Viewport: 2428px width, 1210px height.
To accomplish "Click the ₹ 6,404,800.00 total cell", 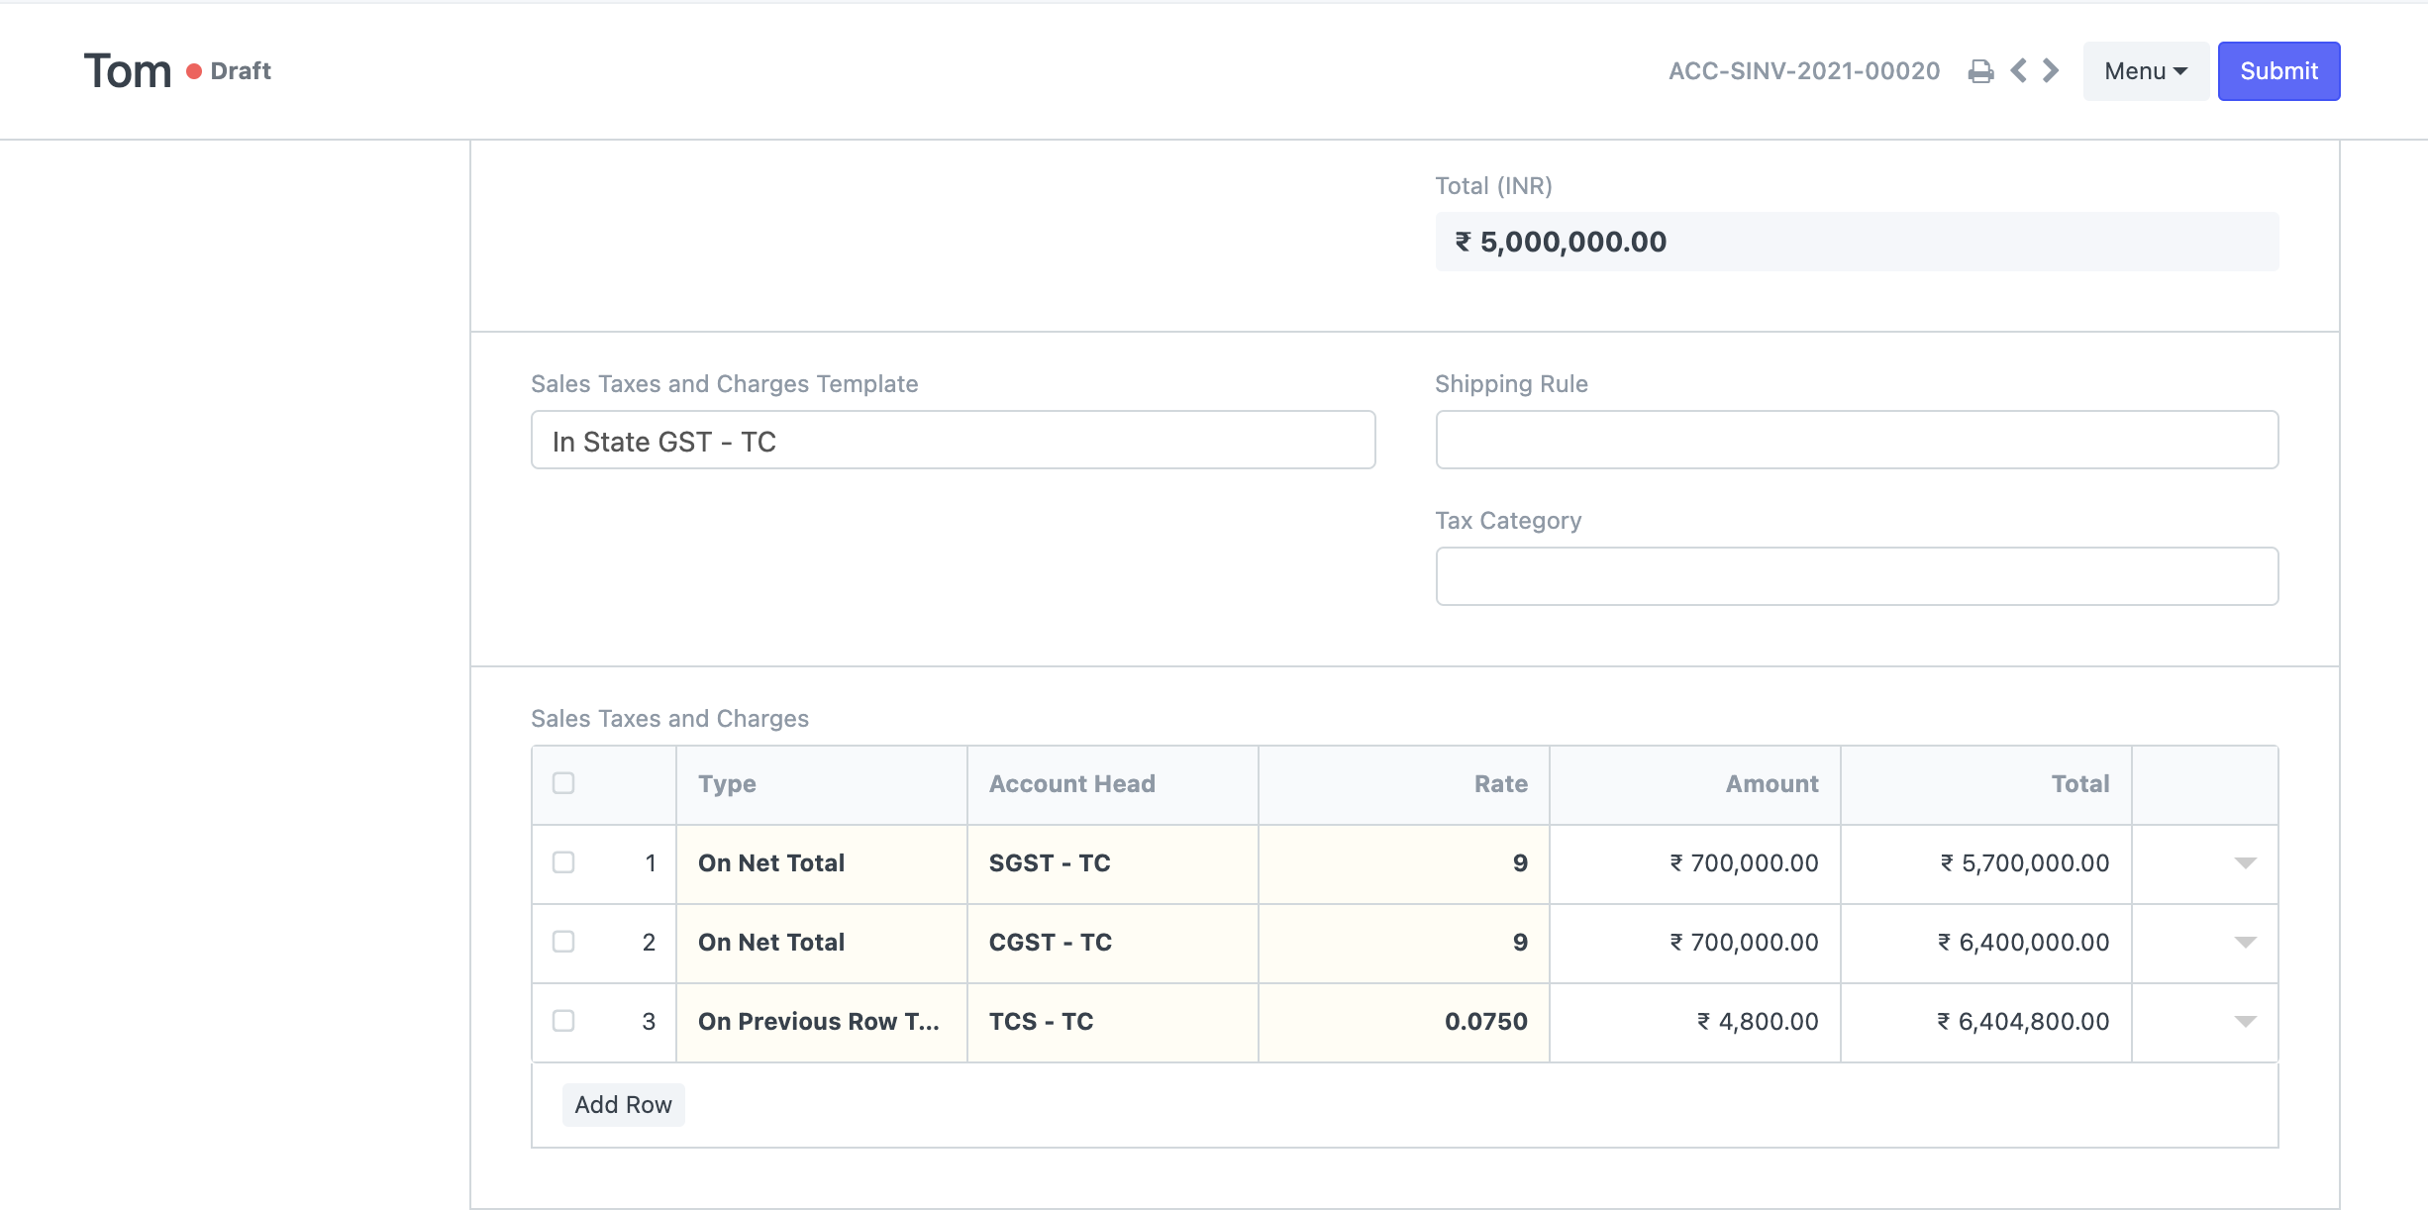I will coord(1986,1022).
